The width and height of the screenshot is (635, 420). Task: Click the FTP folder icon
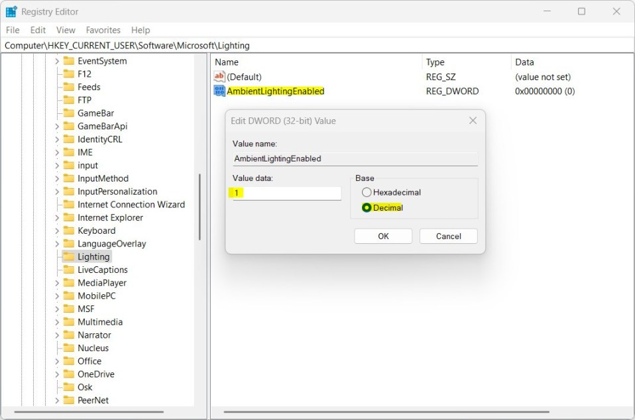tap(69, 100)
